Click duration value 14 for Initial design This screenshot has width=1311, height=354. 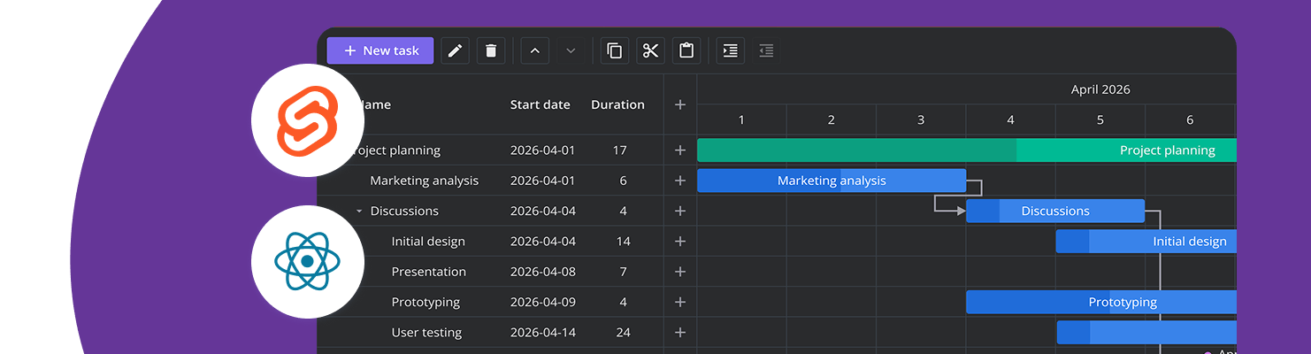[623, 242]
